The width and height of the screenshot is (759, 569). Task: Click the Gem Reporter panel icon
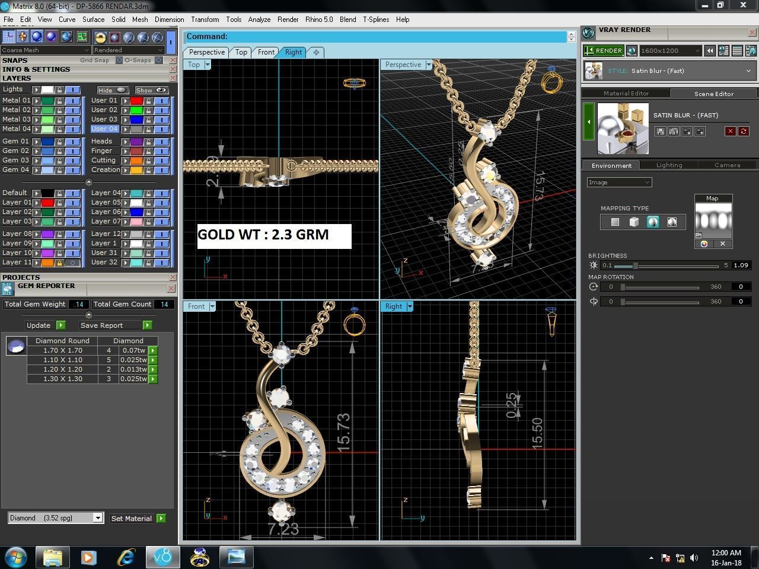[x=8, y=289]
